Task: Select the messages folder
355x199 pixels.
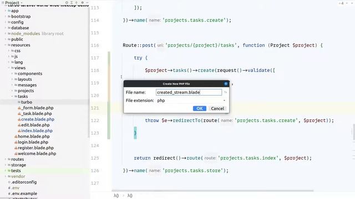Action: pos(27,85)
